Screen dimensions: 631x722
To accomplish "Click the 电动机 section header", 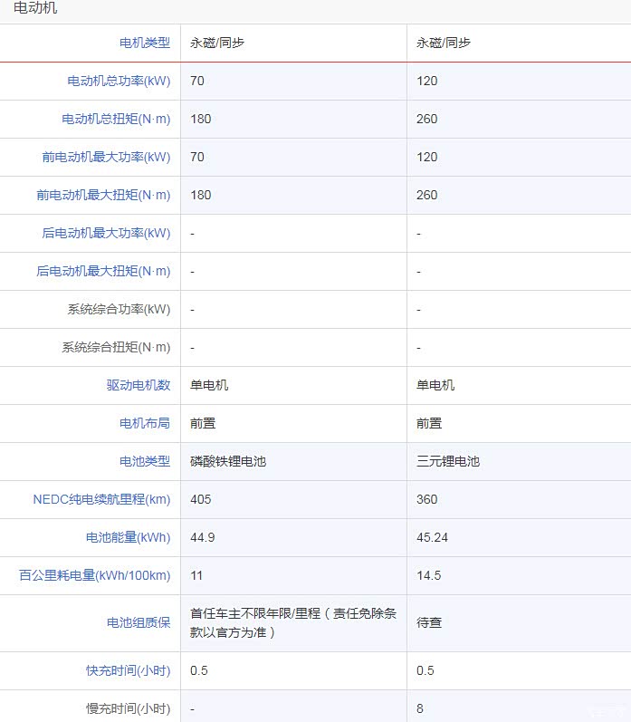I will click(35, 8).
